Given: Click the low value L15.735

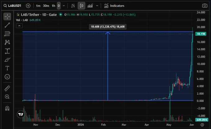Looking at the screenshot, I should (94, 15).
